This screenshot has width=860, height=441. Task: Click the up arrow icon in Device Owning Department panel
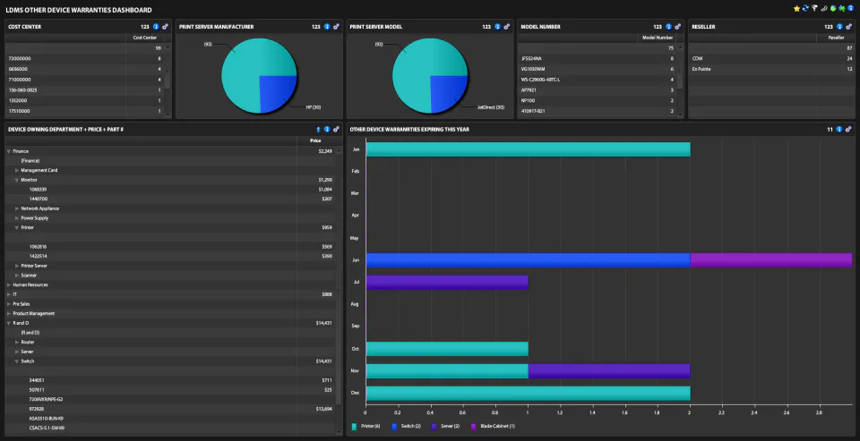[x=318, y=130]
